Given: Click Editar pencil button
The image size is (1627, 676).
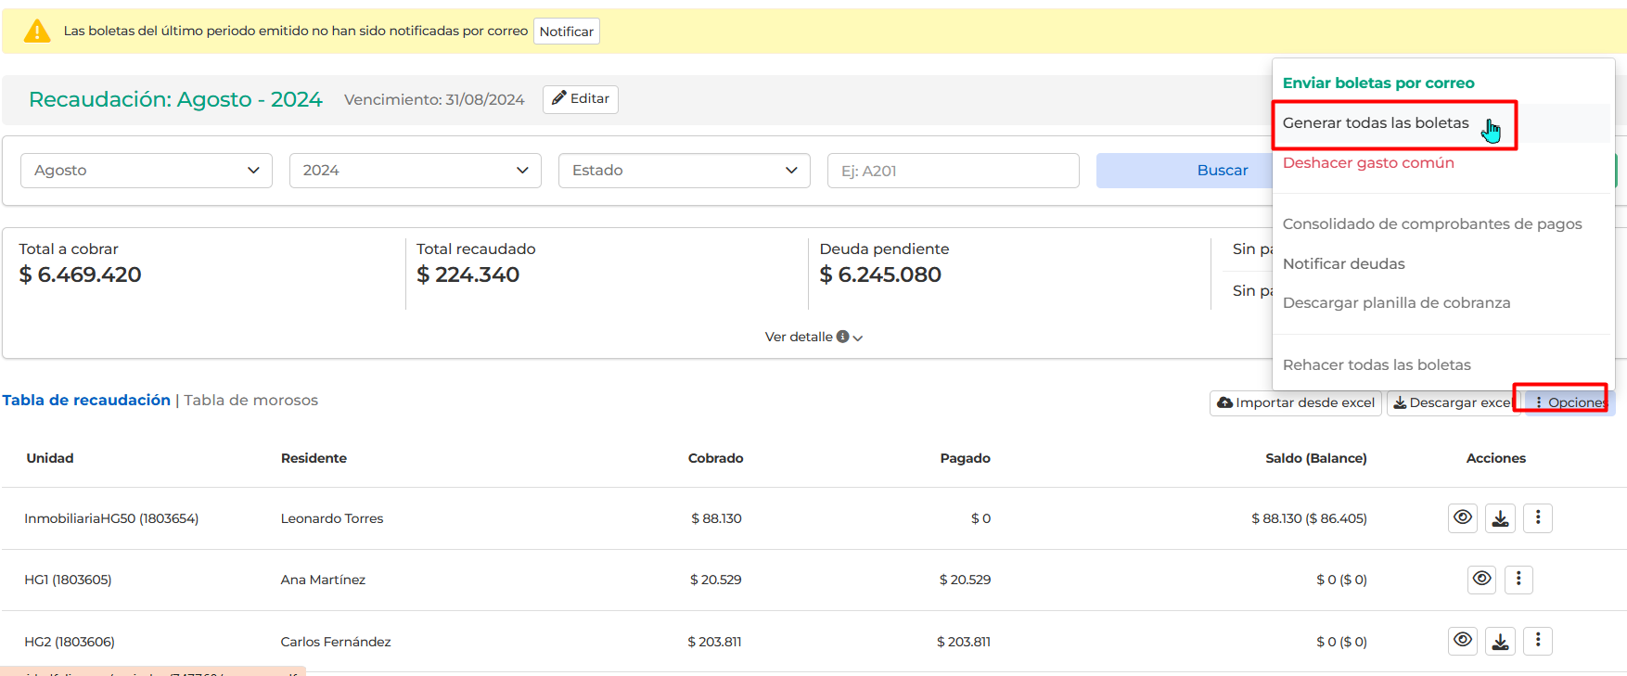Looking at the screenshot, I should [581, 99].
